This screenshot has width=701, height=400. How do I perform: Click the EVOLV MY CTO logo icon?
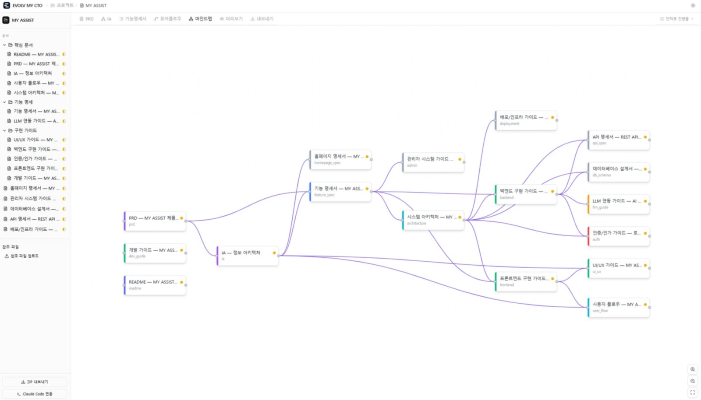pyautogui.click(x=7, y=5)
